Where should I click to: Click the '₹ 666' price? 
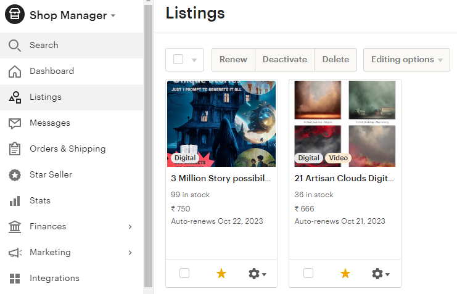click(x=304, y=209)
